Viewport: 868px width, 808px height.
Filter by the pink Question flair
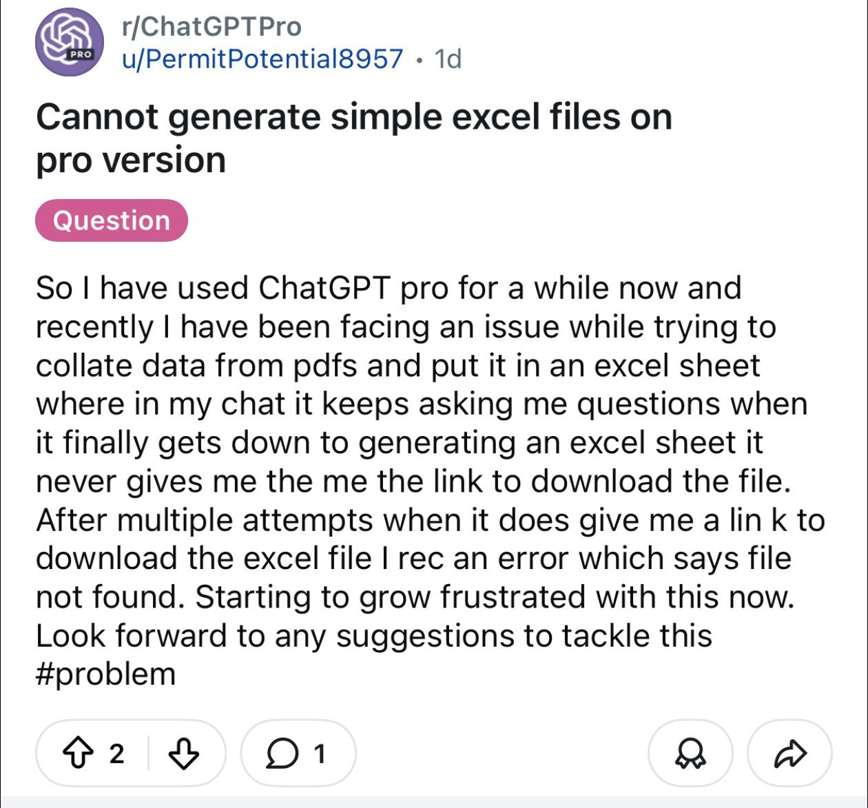coord(111,220)
